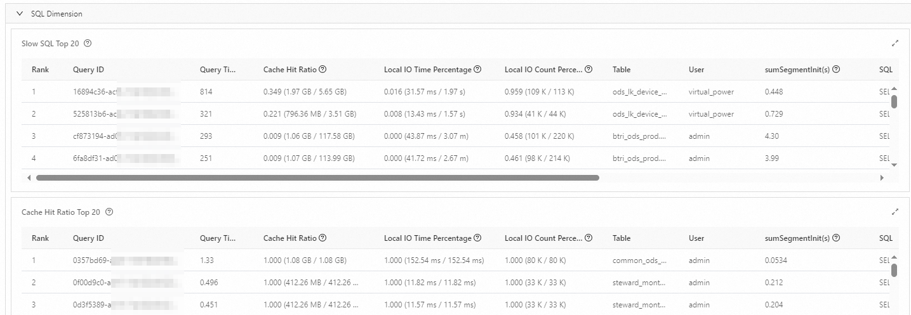This screenshot has width=911, height=315.
Task: Click help icon beside Slow SQL Top 20 title
Action: pos(88,43)
